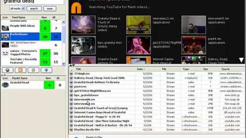
Task: Play the 774high.rm stream via its play icon
Action: click(x=71, y=74)
